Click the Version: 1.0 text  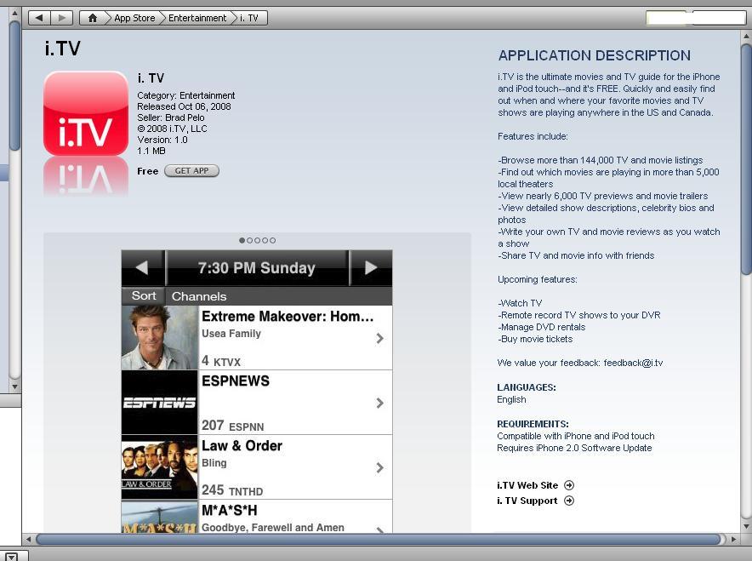162,140
